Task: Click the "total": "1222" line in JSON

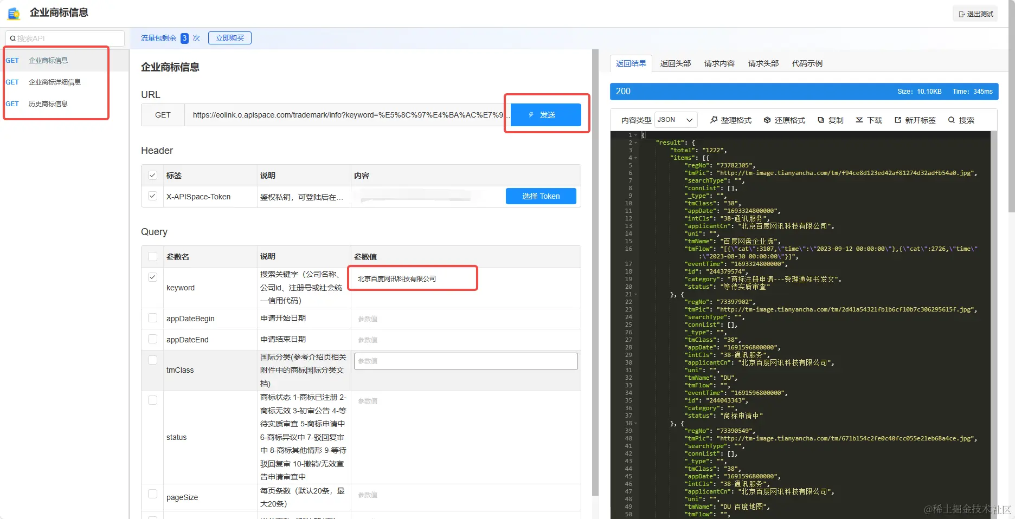Action: (x=698, y=150)
